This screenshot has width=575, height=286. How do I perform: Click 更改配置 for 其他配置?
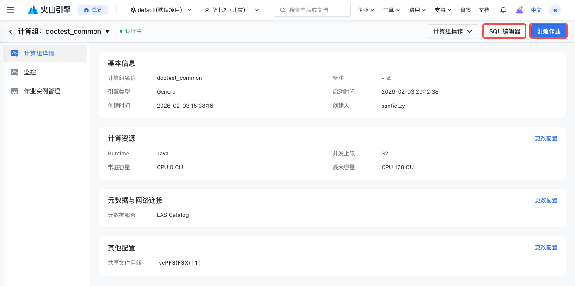(x=546, y=248)
